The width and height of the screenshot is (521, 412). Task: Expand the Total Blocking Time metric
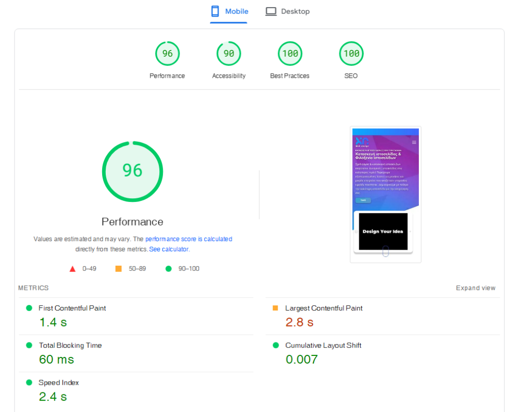point(70,346)
